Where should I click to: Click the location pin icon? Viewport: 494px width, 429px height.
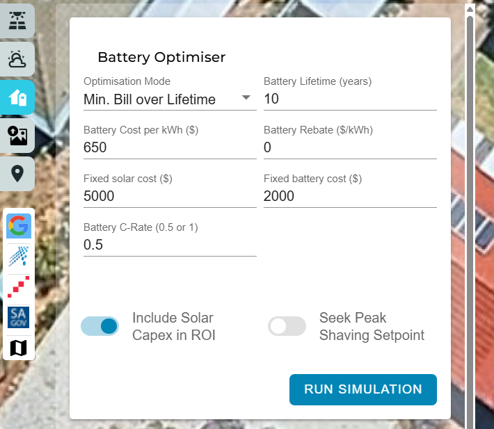point(17,173)
